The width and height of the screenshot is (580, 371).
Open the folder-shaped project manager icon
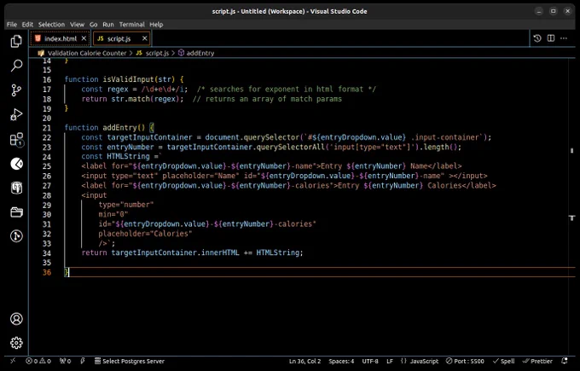[x=16, y=212]
